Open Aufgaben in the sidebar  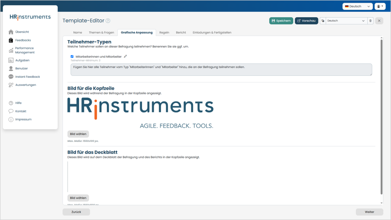pyautogui.click(x=22, y=60)
